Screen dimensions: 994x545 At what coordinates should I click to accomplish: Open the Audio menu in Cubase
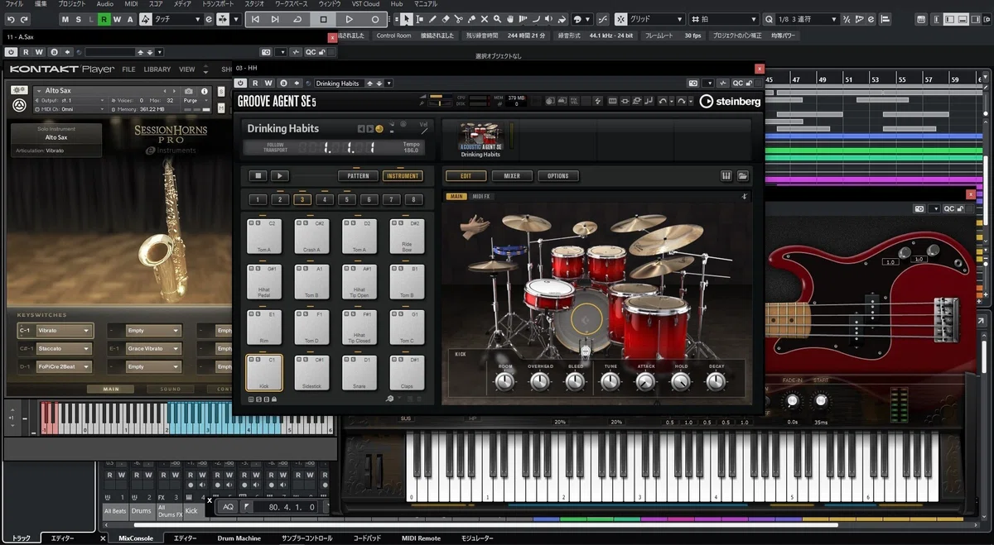[104, 4]
